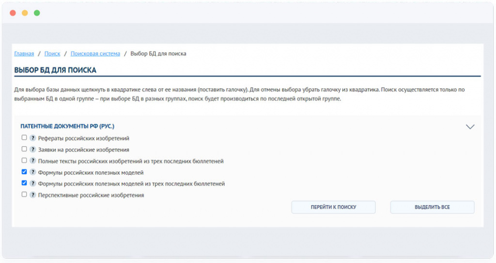Check the Заявки на российские изобретения box
This screenshot has width=496, height=263.
(24, 149)
